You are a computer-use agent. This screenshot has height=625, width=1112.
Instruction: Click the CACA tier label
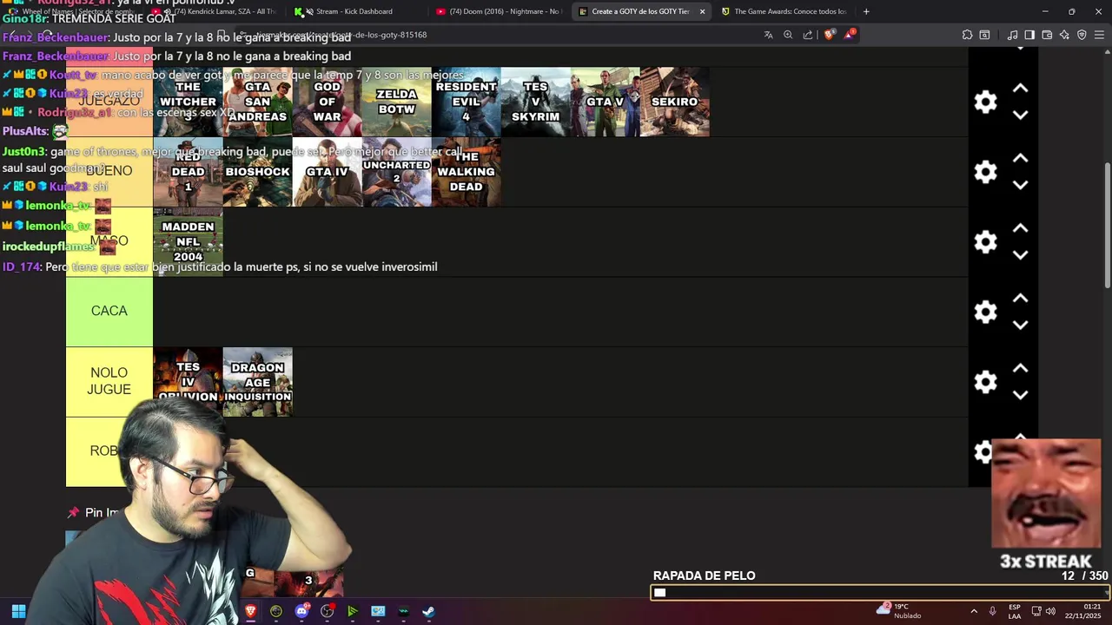pyautogui.click(x=109, y=311)
